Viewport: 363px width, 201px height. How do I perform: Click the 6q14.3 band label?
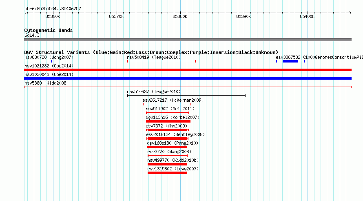pyautogui.click(x=32, y=35)
